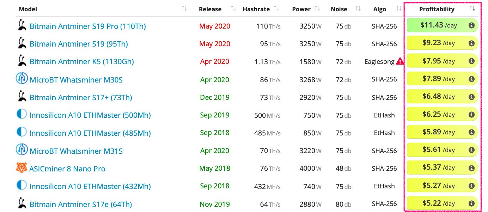Click the $7.95 /day profitability badge
The image size is (488, 212).
tap(443, 61)
